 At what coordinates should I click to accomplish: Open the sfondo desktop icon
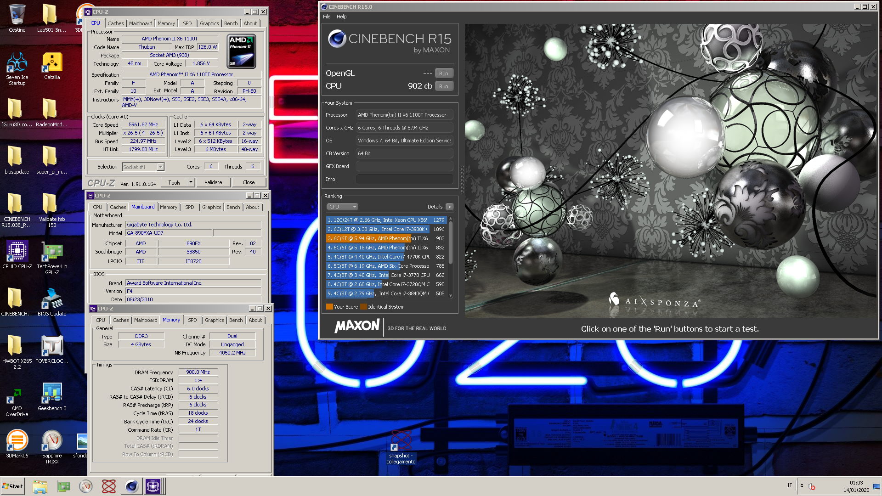click(x=81, y=444)
